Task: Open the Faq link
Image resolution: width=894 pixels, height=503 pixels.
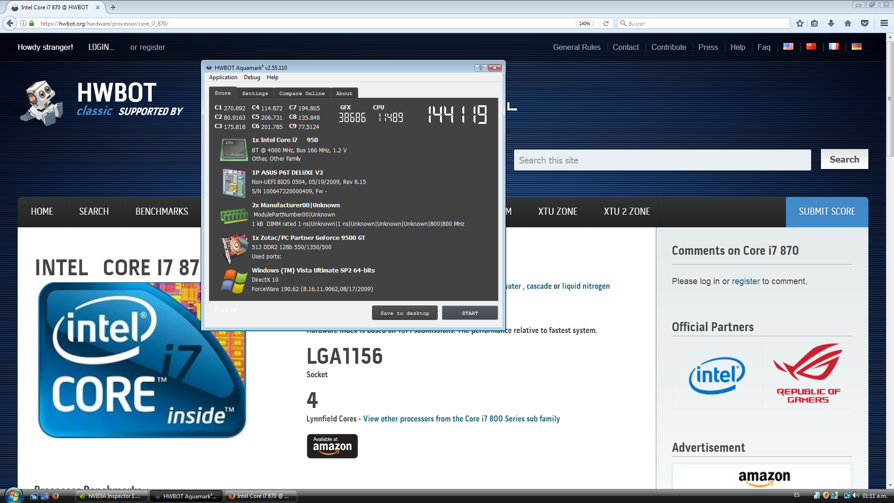Action: 764,47
